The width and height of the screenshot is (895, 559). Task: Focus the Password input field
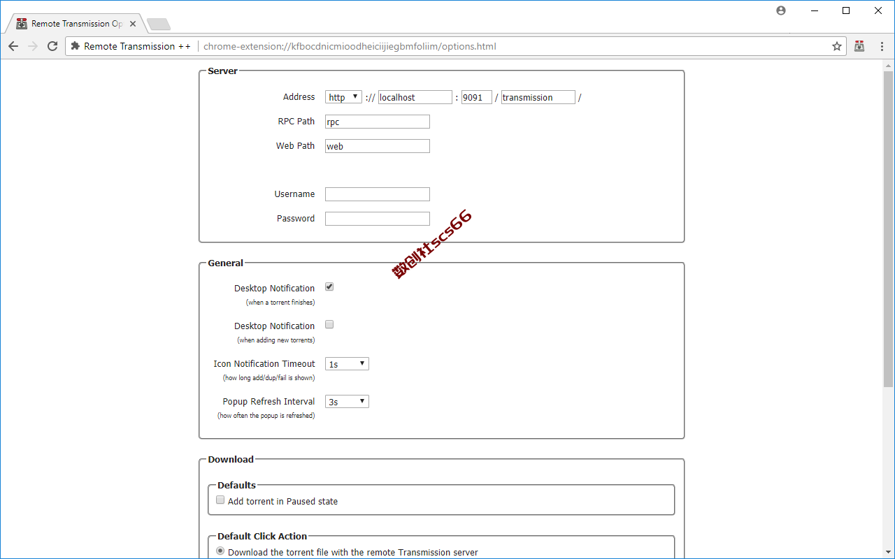(378, 219)
